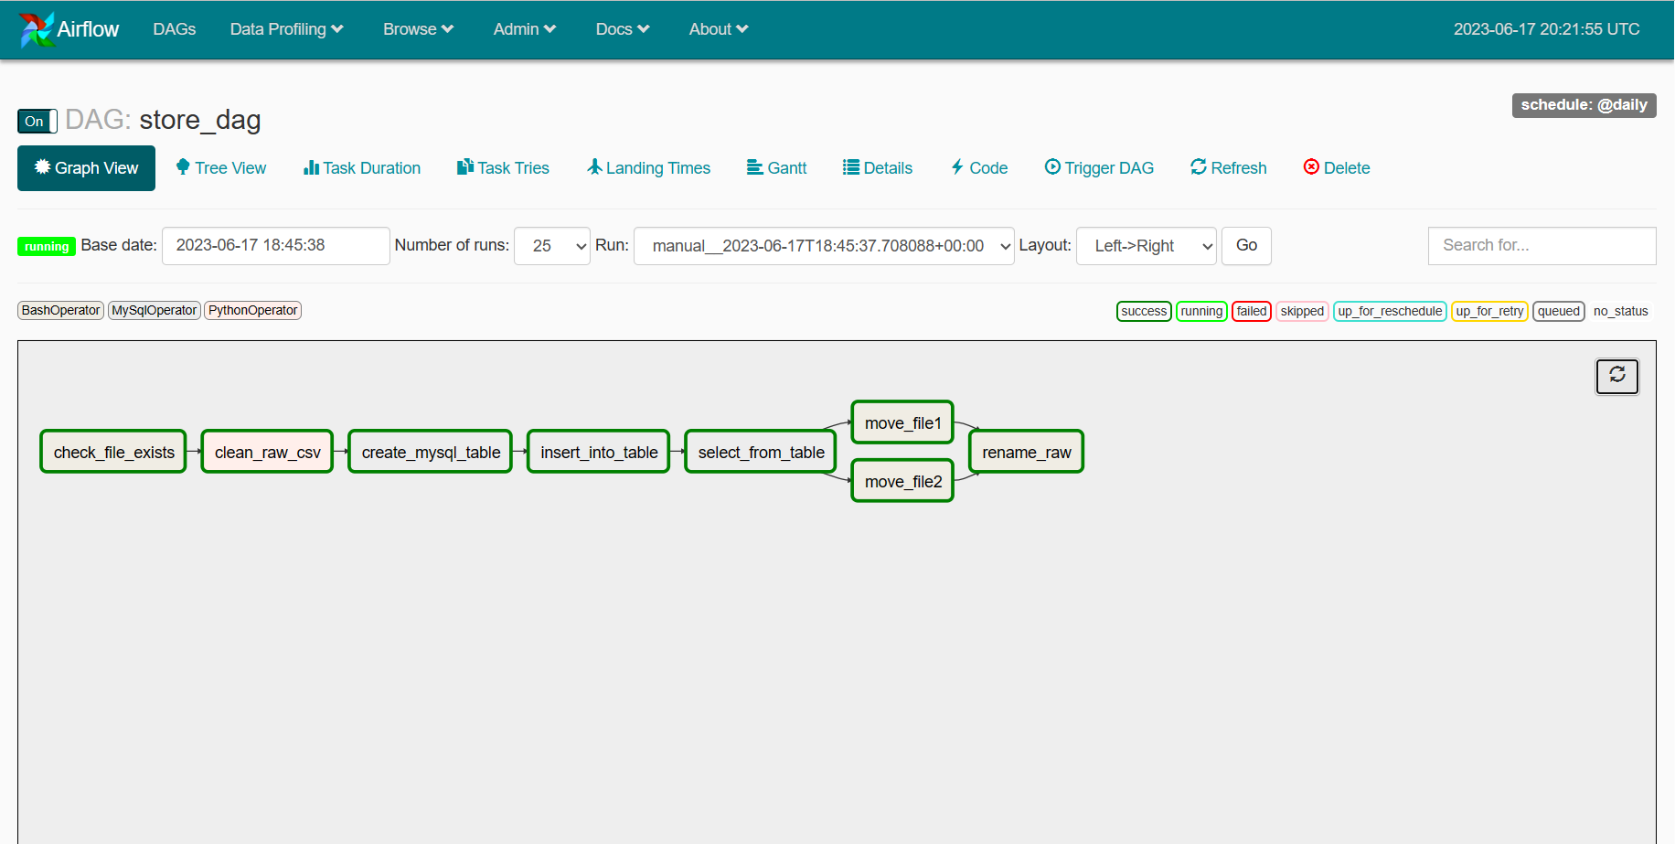This screenshot has height=844, width=1675.
Task: Click the Search for task field
Action: click(1542, 246)
